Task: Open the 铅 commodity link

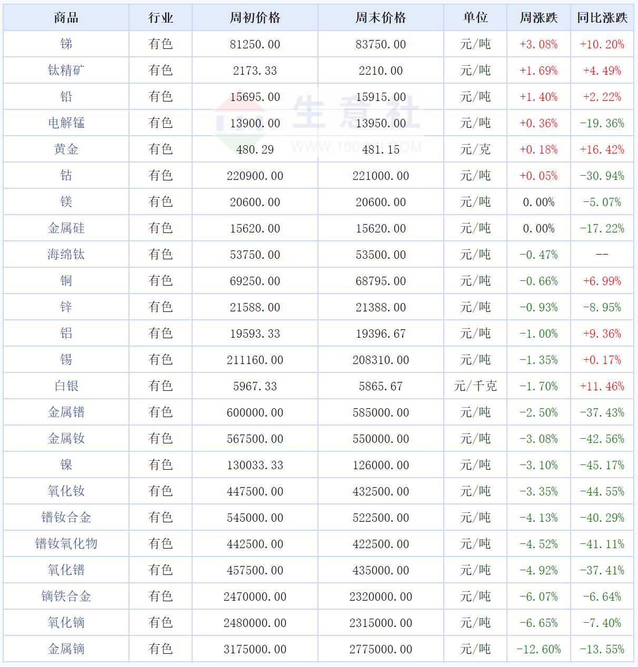Action: pos(66,97)
